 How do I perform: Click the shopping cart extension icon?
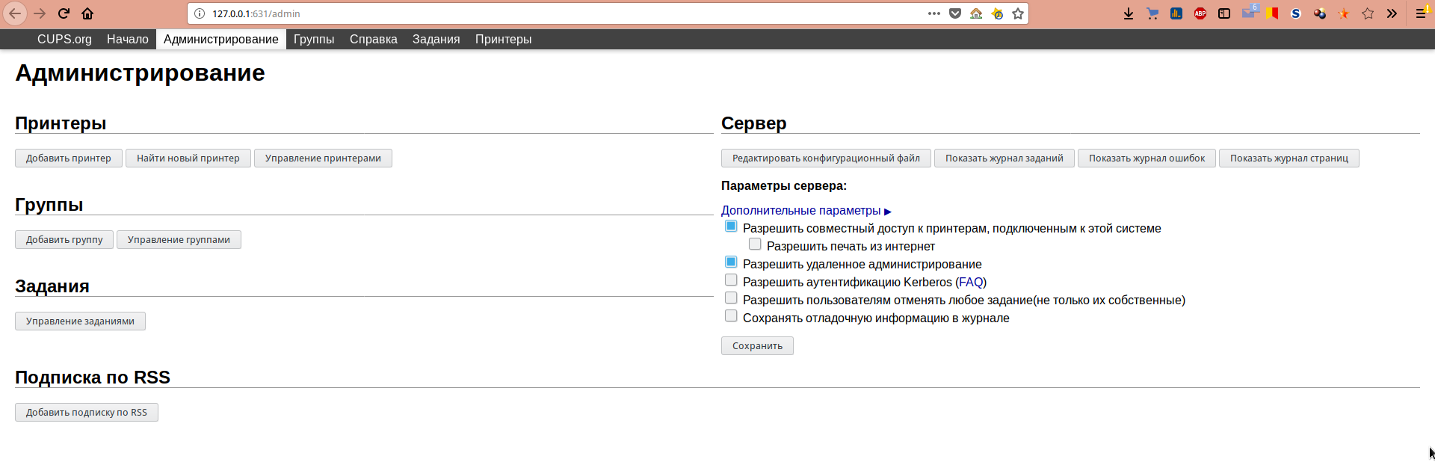[1152, 13]
